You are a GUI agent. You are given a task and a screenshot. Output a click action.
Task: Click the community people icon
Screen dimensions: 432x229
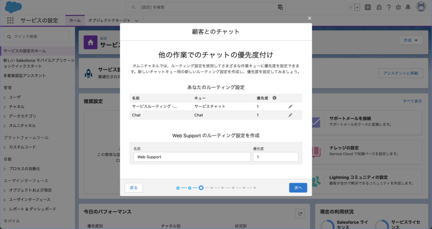coord(316,181)
